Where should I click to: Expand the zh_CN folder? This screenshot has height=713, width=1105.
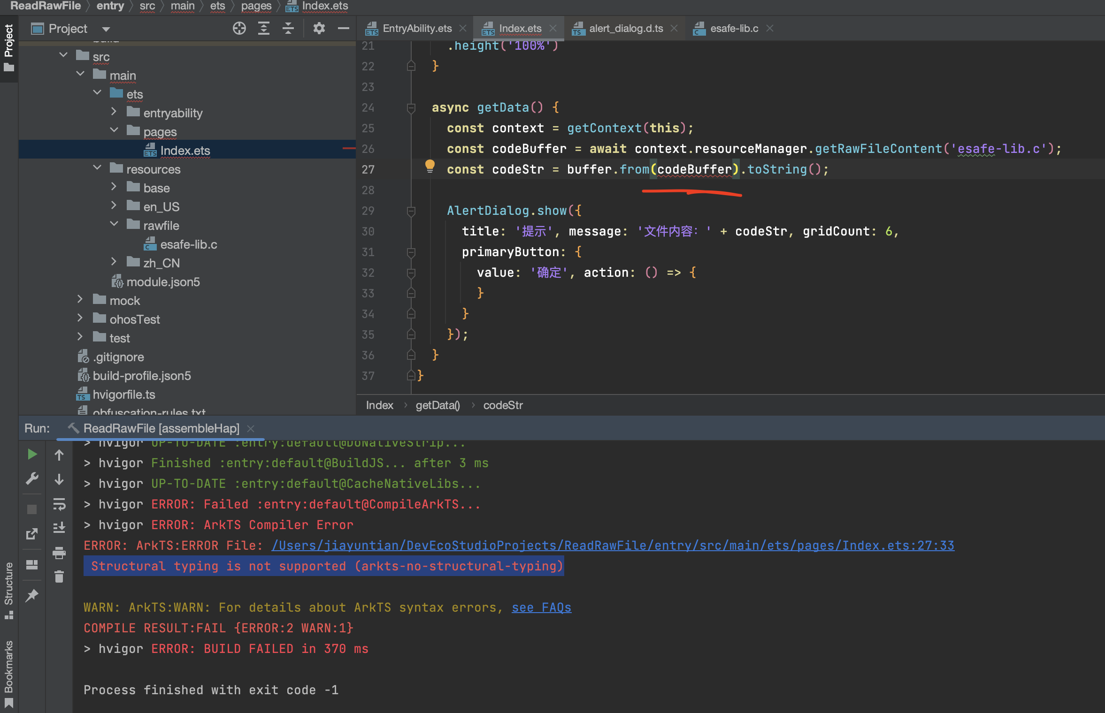114,262
